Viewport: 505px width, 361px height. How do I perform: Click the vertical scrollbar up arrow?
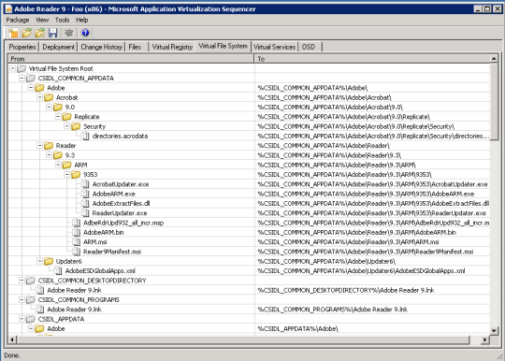coord(494,59)
